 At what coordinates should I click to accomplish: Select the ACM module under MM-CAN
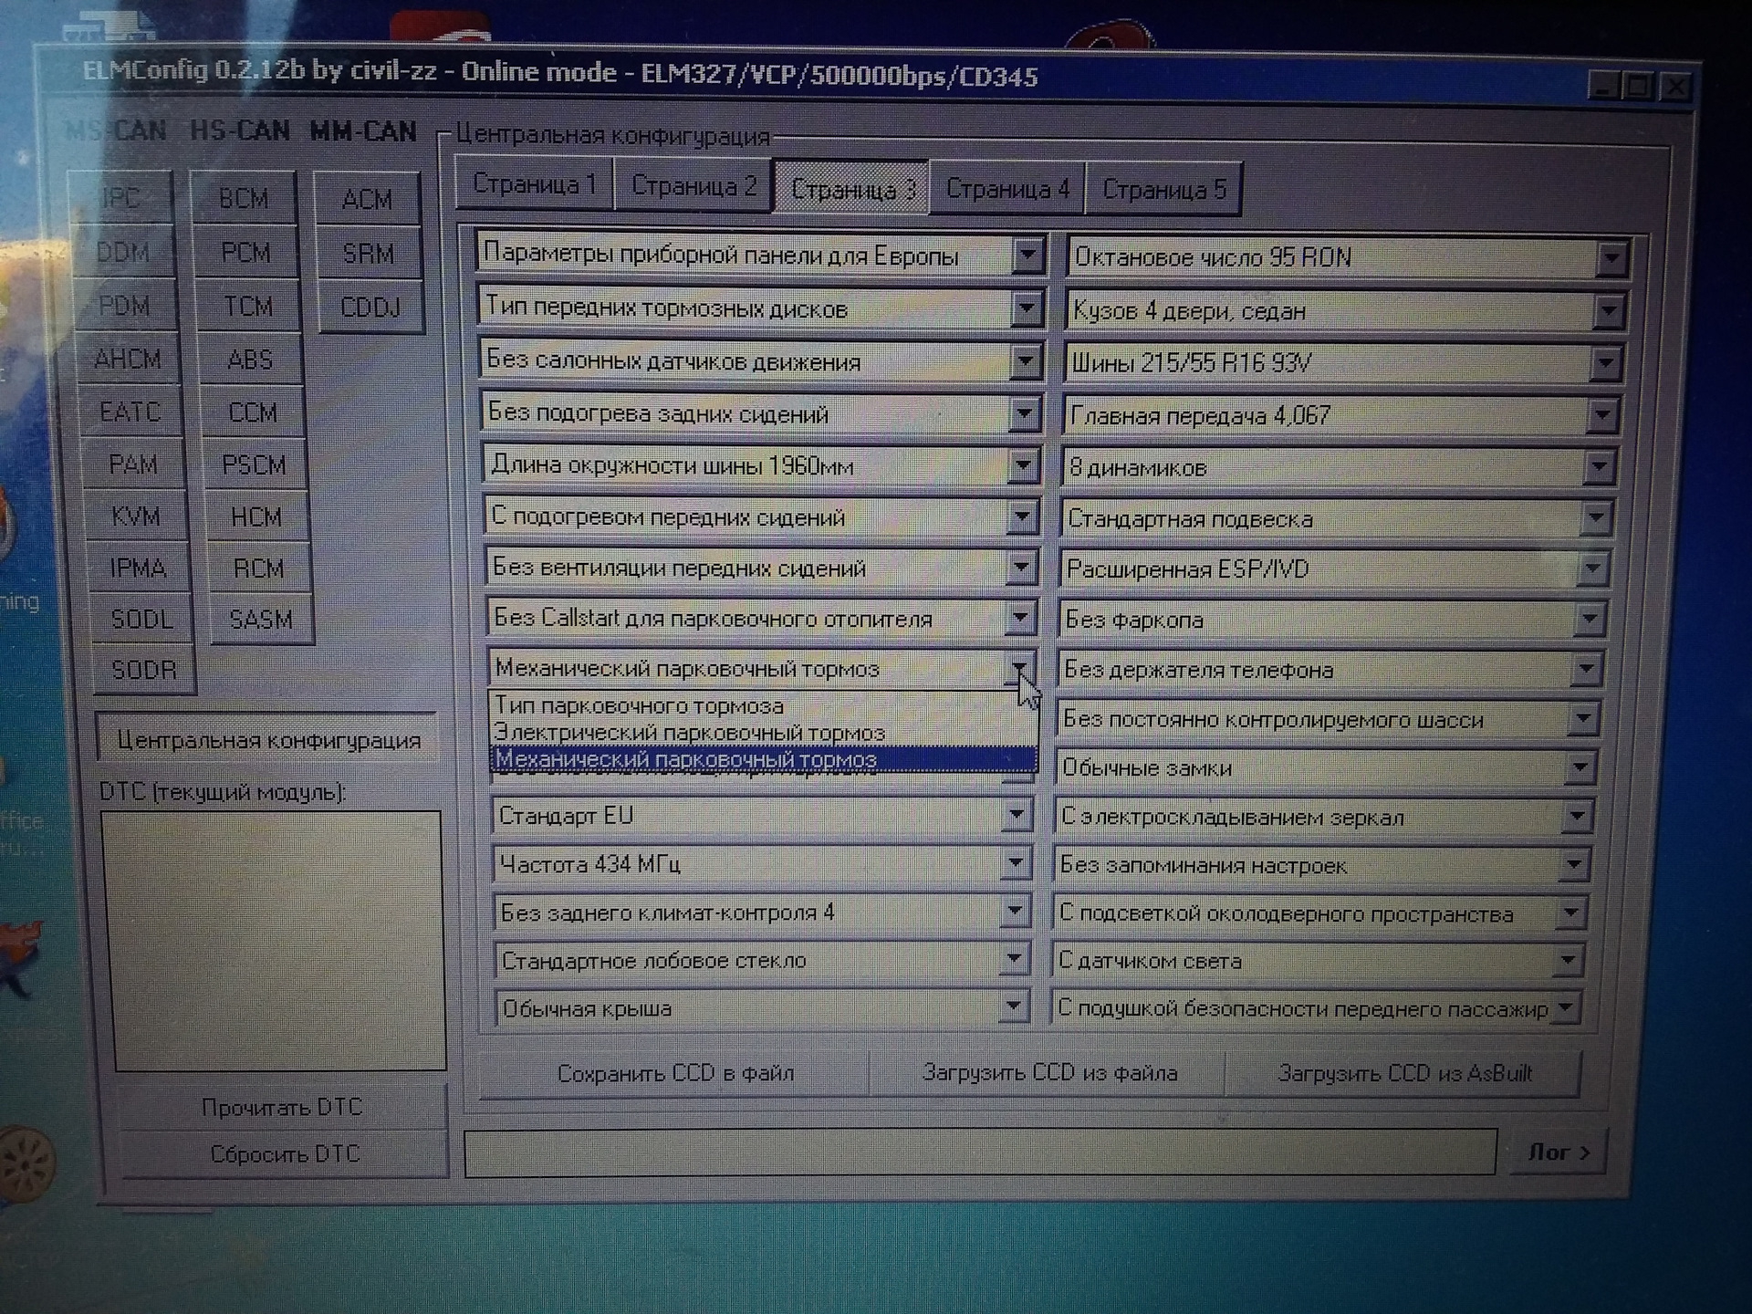click(x=367, y=199)
